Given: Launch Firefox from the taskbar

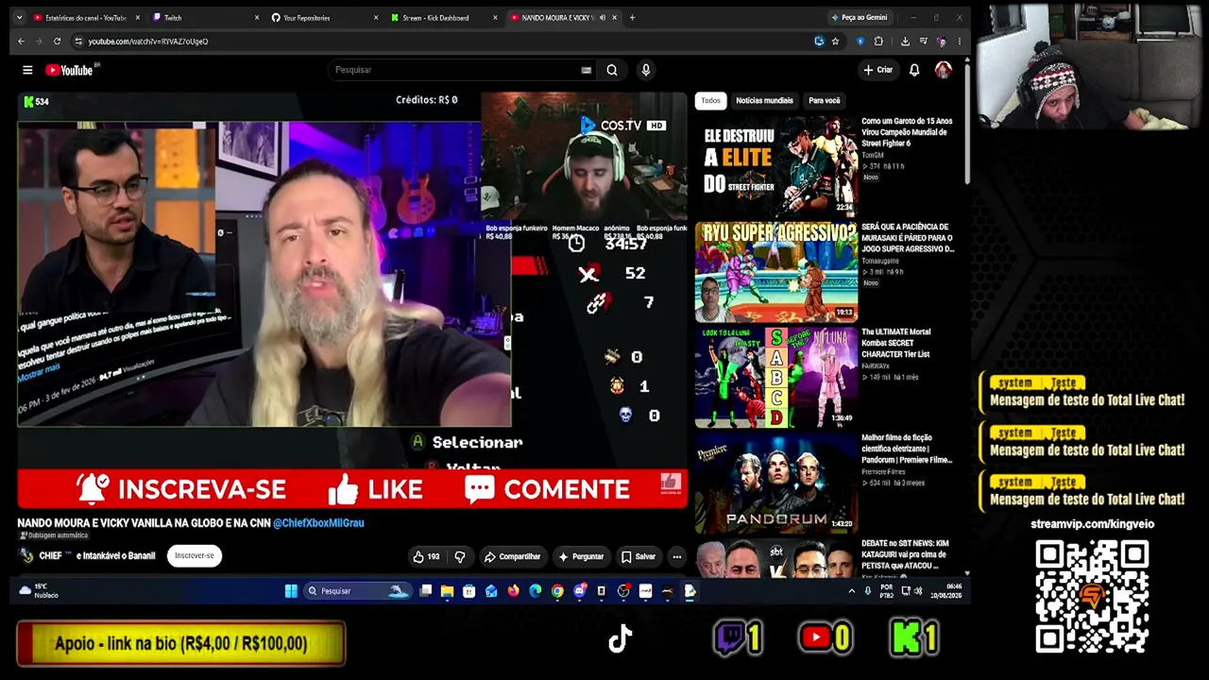Looking at the screenshot, I should 513,591.
